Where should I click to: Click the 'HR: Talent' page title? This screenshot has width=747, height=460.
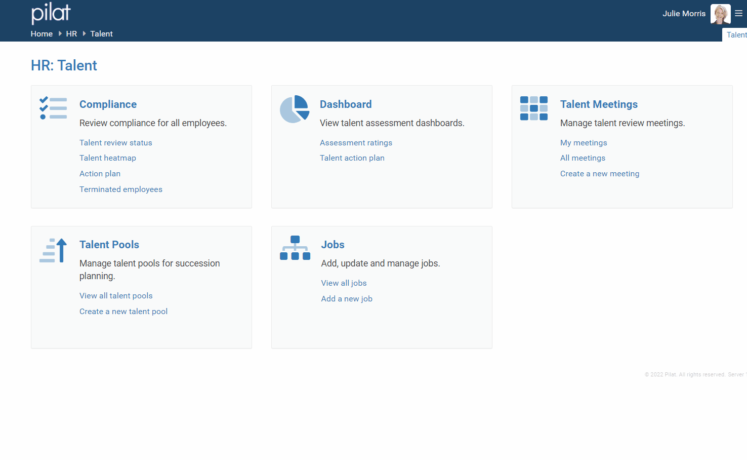click(64, 65)
